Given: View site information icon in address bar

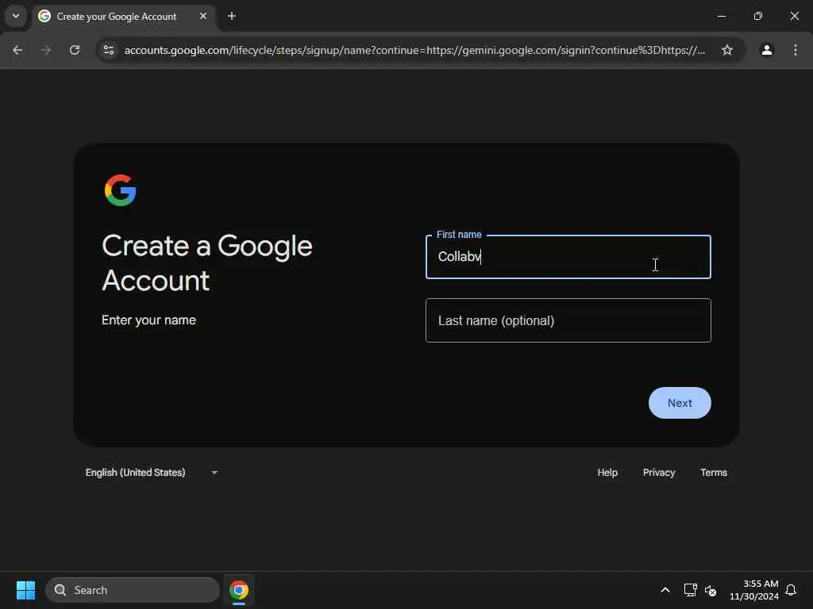Looking at the screenshot, I should (108, 50).
